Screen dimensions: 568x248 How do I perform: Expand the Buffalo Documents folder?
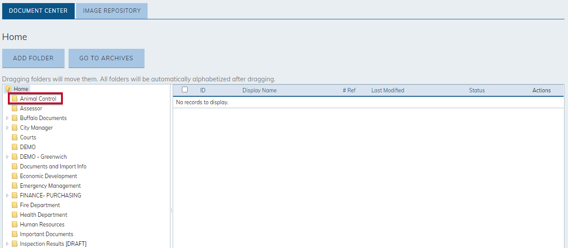[7, 118]
